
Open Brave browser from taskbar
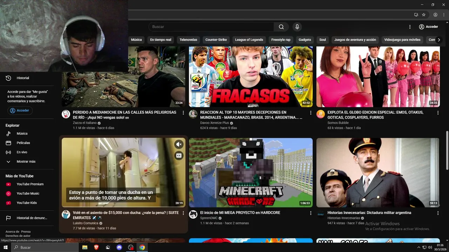pos(96,247)
